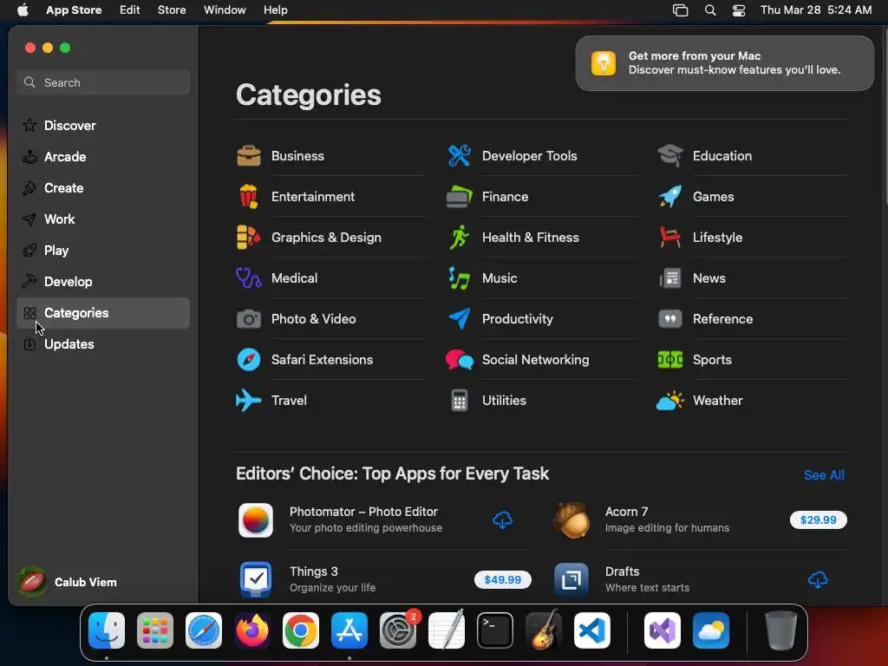Screen dimensions: 888x666
Task: Buy Acorn 7 for $29.99
Action: coord(818,520)
